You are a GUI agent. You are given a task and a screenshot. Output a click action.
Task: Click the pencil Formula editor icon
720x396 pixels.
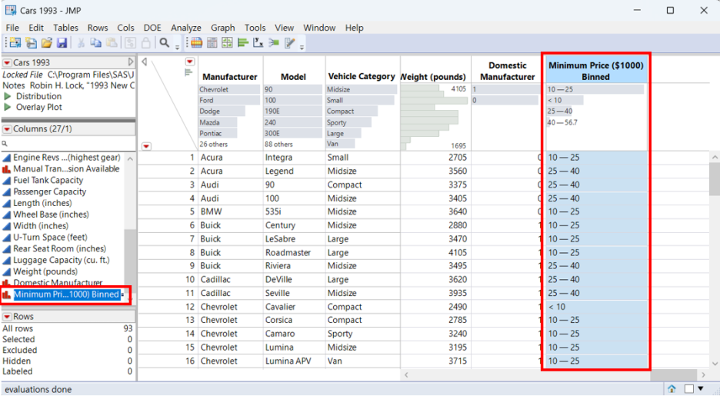click(290, 43)
